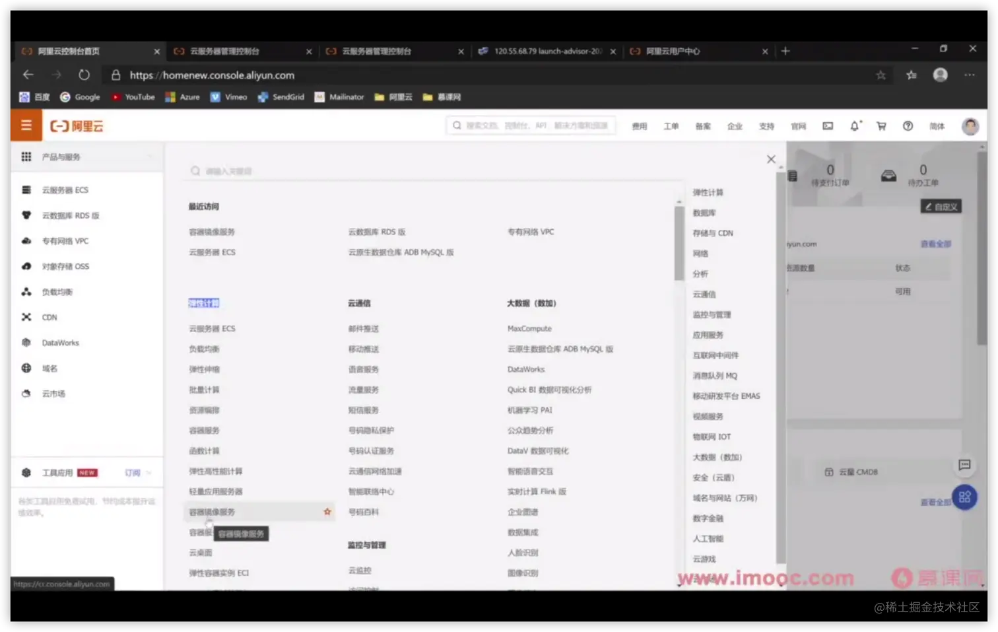998x632 pixels.
Task: Focus the product keyword search field
Action: point(436,171)
